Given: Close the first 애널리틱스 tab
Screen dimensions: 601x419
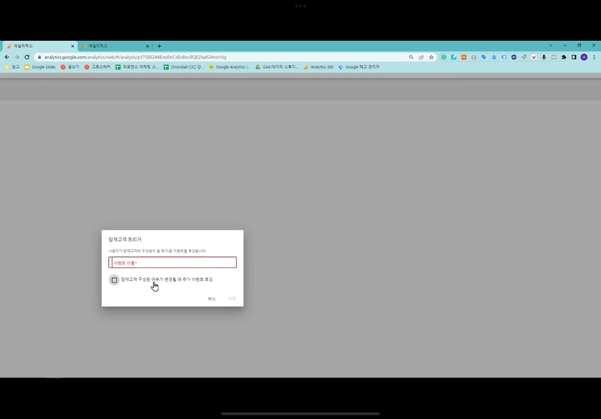Looking at the screenshot, I should pos(72,46).
